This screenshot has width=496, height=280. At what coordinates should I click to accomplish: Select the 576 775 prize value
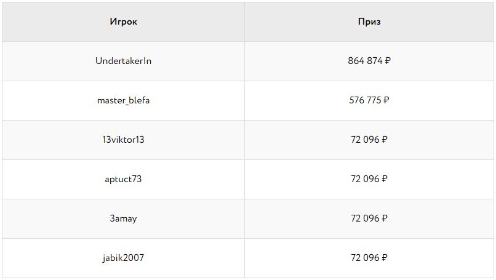click(x=365, y=100)
